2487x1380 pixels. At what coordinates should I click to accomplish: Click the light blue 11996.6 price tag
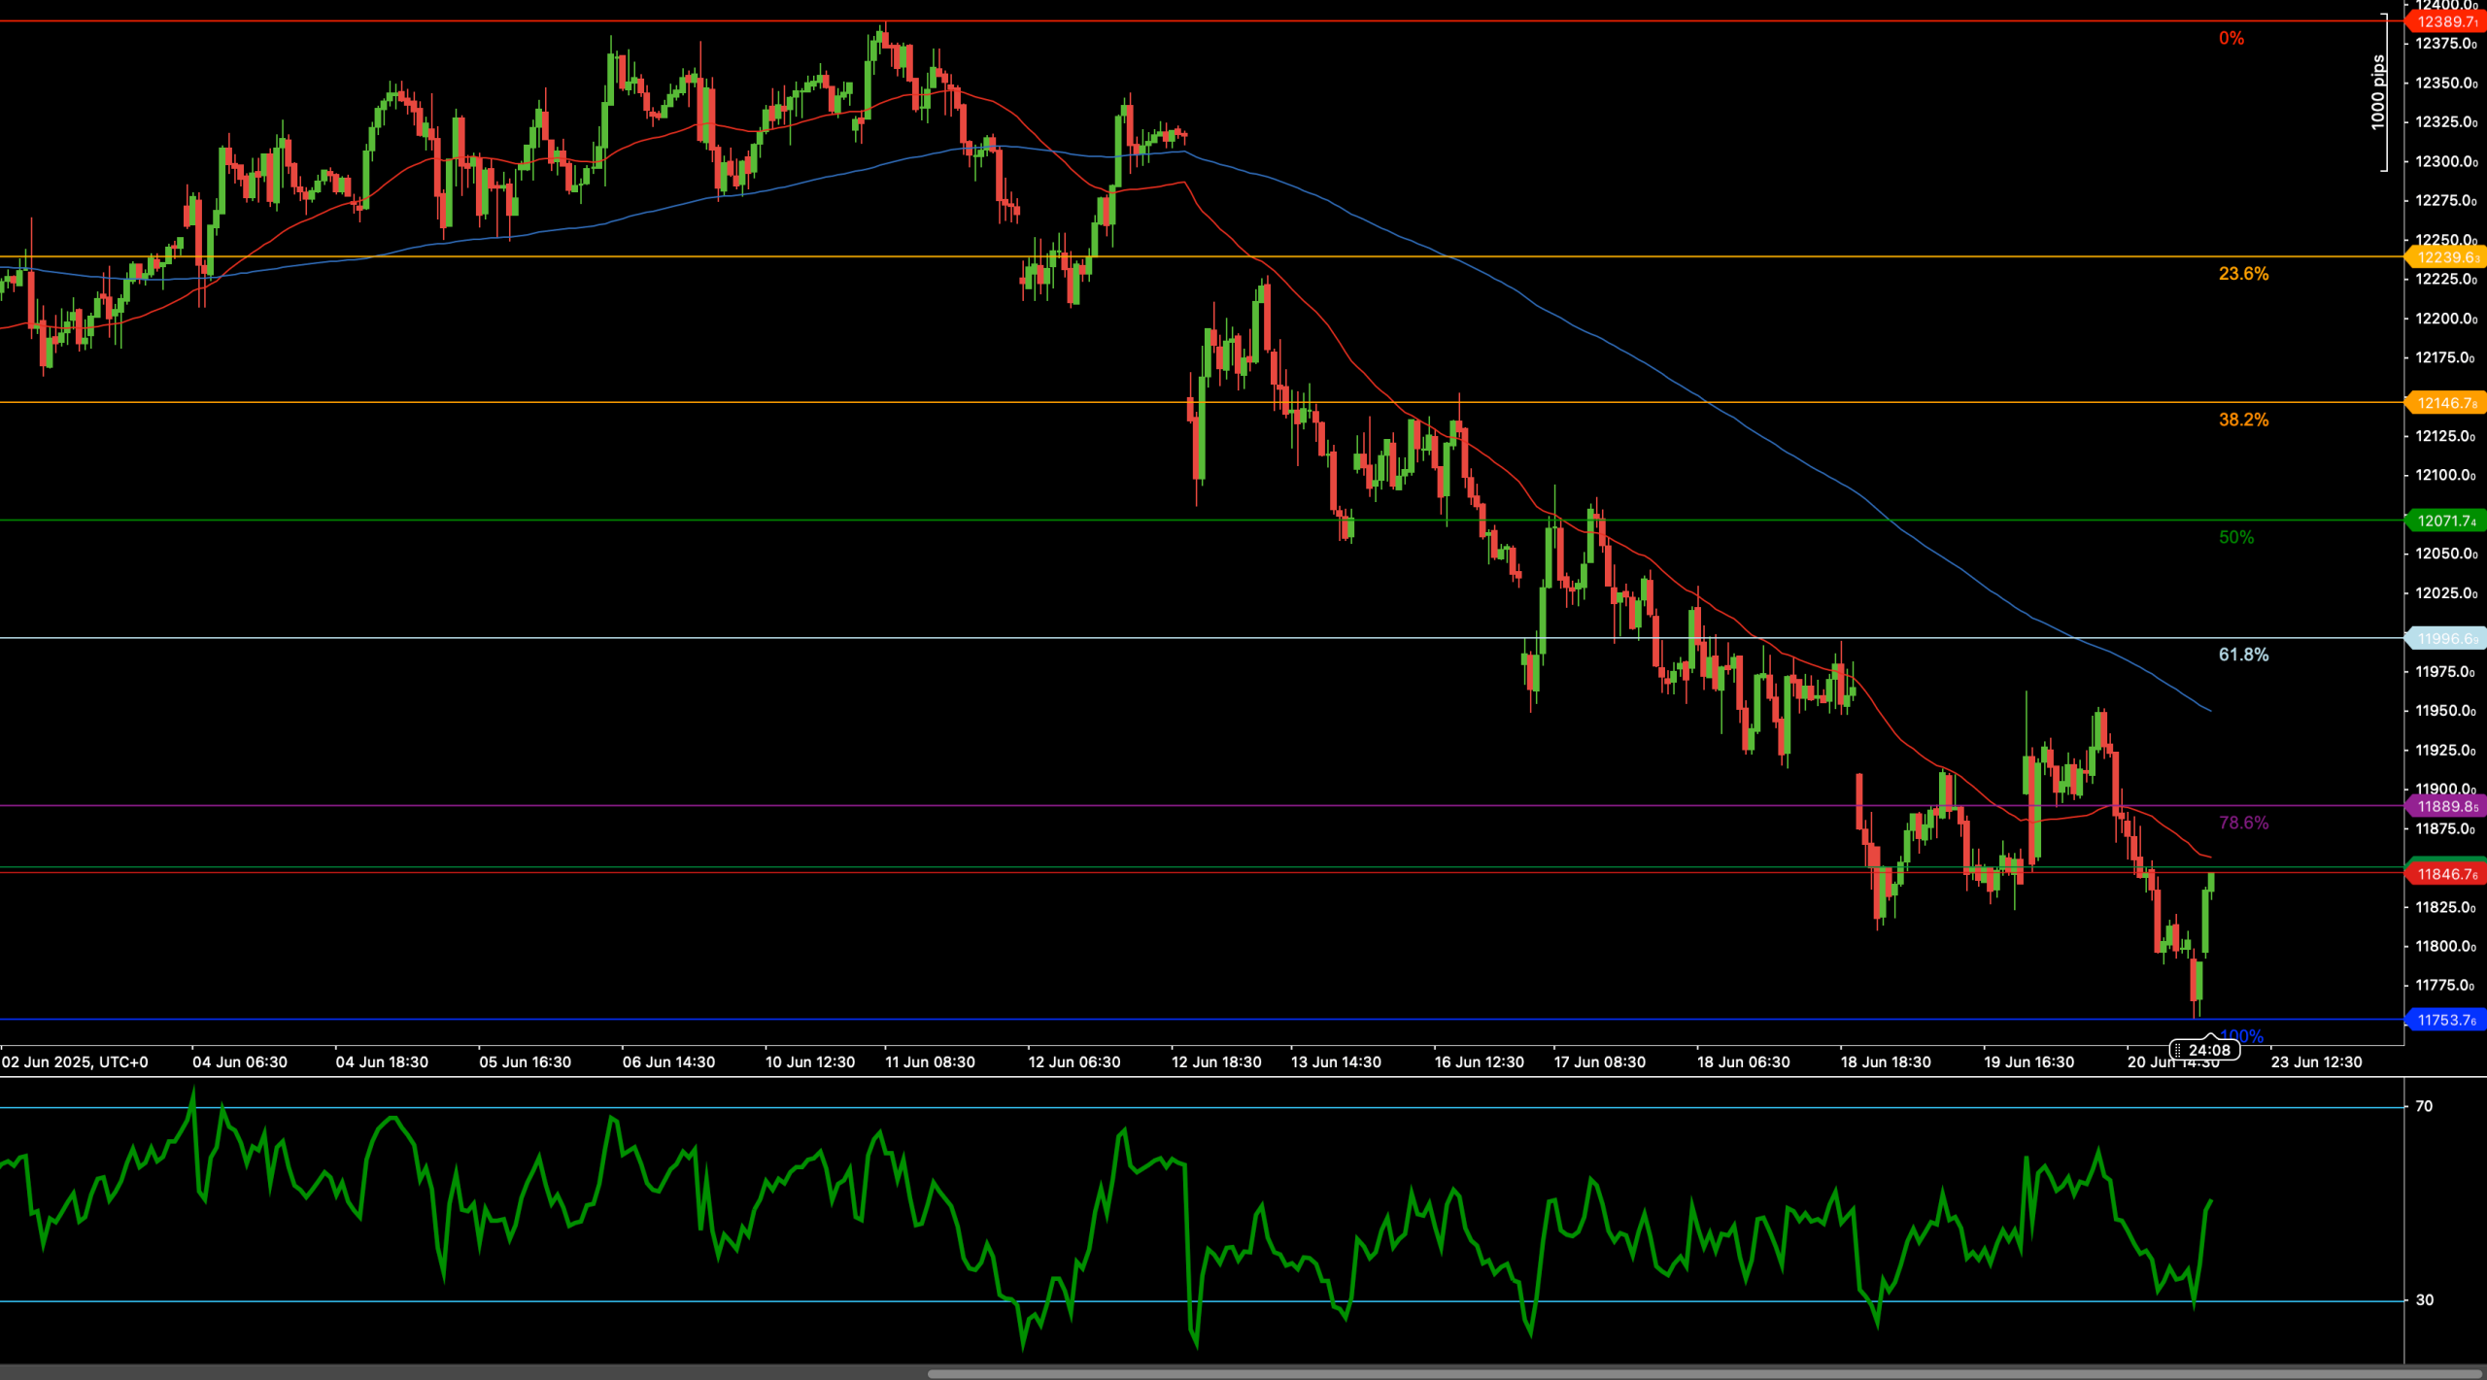pyautogui.click(x=2445, y=639)
